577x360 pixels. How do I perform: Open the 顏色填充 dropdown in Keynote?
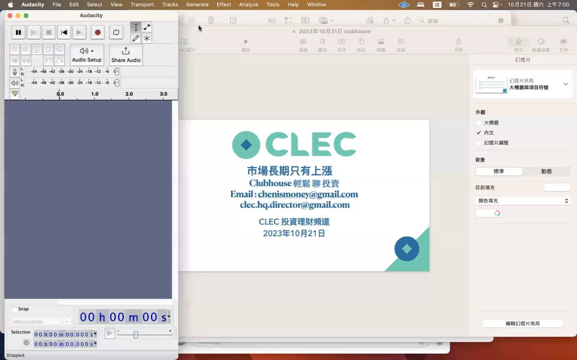[x=523, y=201]
